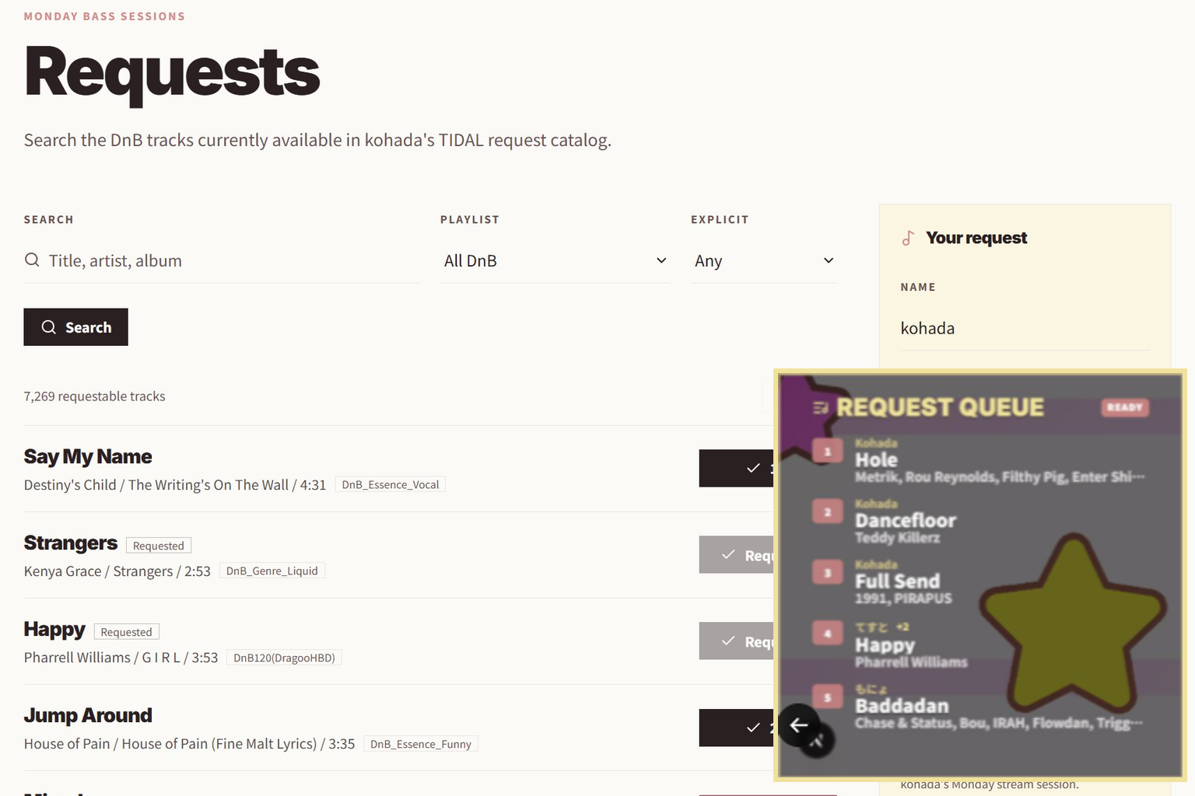This screenshot has height=796, width=1195.
Task: Focus the Title, artist, album search field
Action: [221, 261]
